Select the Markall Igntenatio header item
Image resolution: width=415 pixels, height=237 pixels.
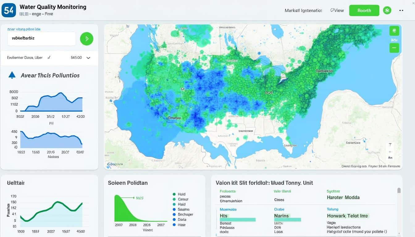(303, 10)
